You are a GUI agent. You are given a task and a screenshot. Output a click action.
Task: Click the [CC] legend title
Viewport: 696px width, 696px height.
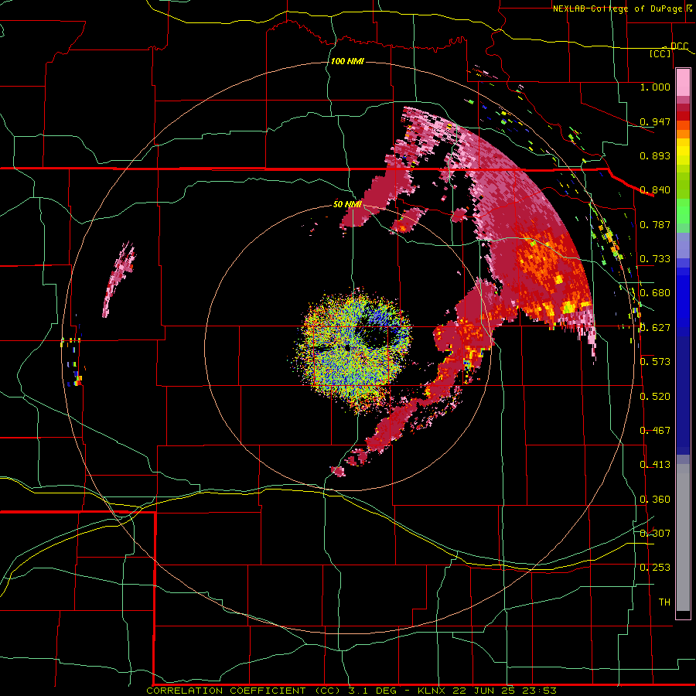[x=660, y=53]
